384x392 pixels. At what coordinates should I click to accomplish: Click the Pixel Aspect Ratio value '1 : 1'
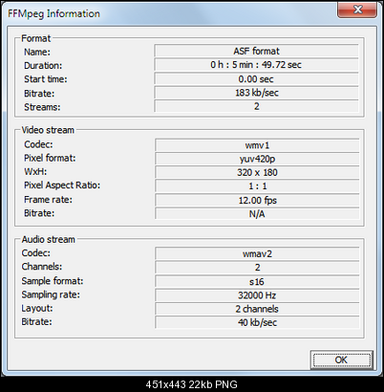click(257, 186)
